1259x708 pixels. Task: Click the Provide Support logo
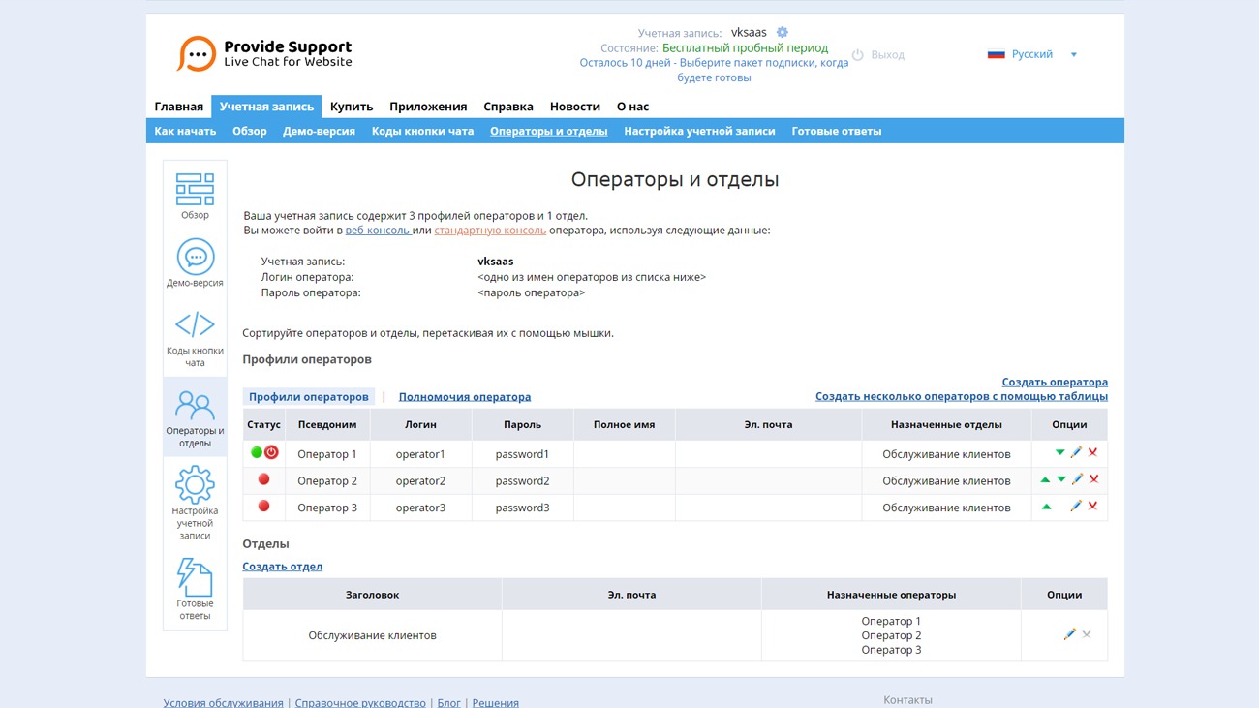tap(264, 54)
